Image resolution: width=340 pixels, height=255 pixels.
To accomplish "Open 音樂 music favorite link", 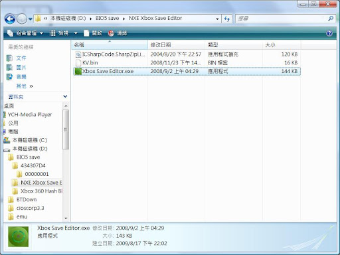I will [21, 77].
